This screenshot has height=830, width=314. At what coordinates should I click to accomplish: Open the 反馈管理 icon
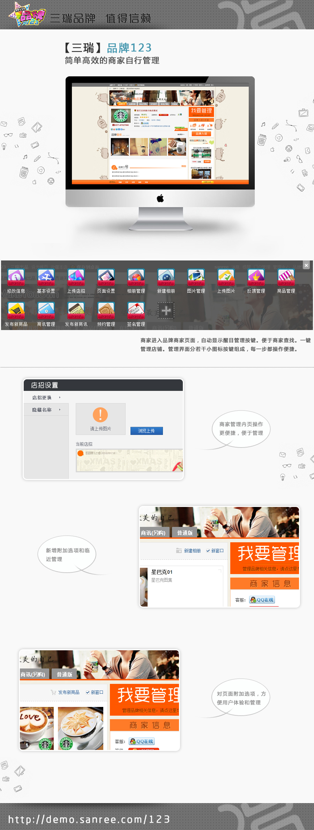coord(256,278)
